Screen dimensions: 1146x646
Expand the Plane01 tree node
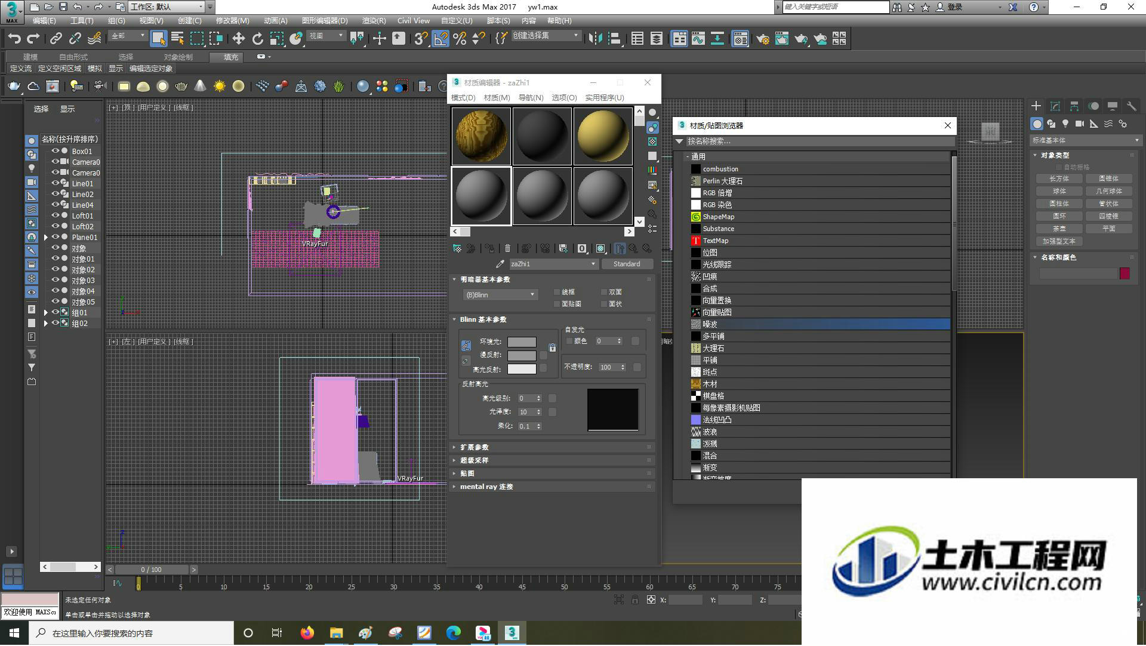click(x=46, y=238)
